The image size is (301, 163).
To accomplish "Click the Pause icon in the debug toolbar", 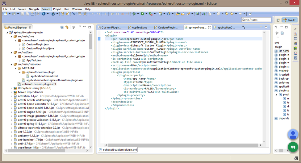I will 118,14.
